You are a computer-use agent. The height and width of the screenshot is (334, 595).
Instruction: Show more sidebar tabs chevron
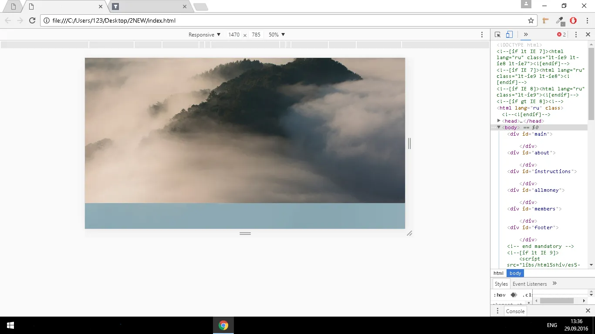pos(554,284)
